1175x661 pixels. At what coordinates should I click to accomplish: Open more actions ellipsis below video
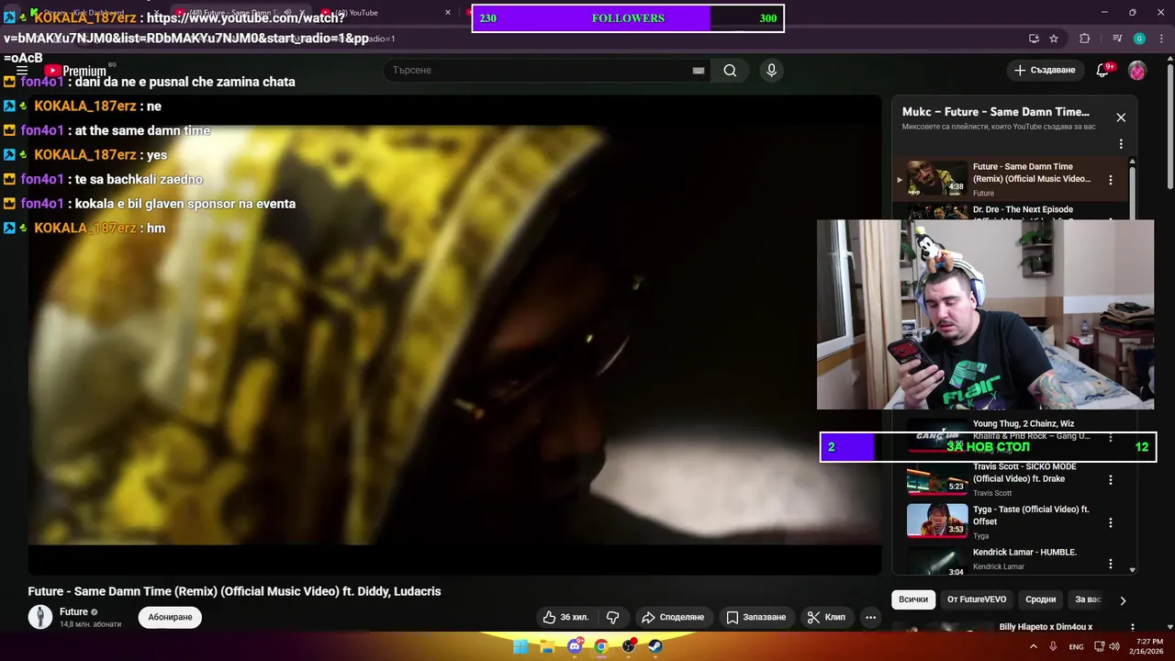(870, 617)
